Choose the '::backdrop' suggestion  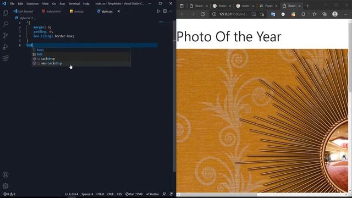81,59
